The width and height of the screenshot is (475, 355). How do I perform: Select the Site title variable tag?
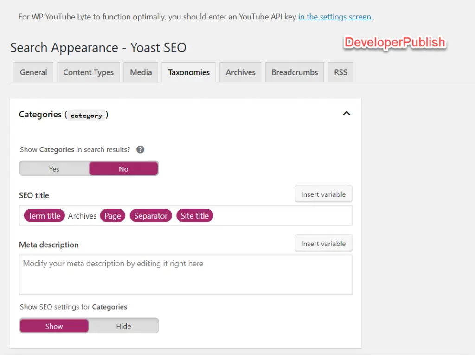[195, 215]
